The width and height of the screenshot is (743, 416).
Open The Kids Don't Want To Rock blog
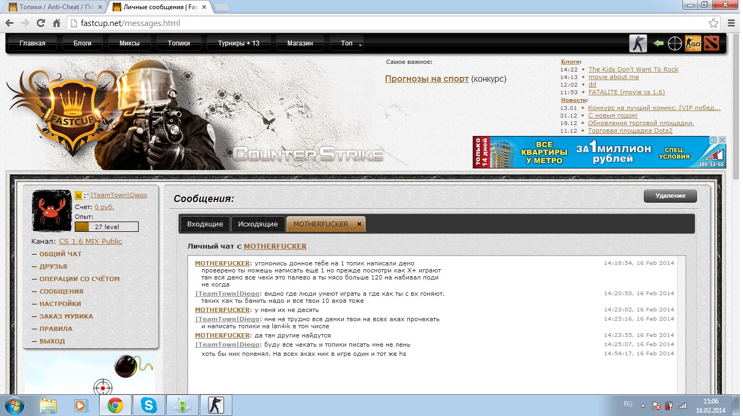tap(634, 69)
